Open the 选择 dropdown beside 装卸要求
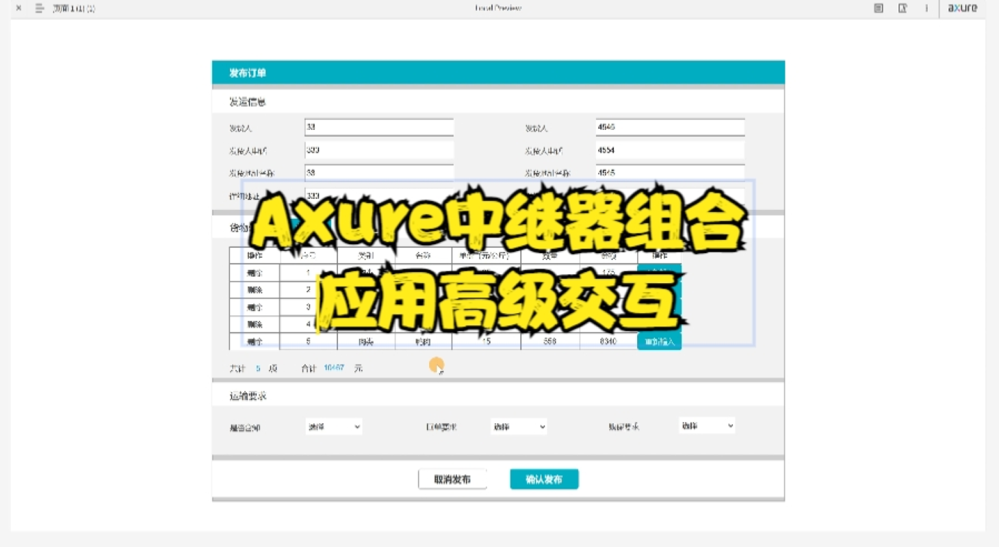 pos(707,425)
